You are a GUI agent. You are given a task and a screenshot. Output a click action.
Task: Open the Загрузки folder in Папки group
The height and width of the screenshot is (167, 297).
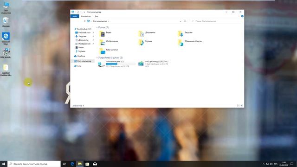click(x=185, y=34)
